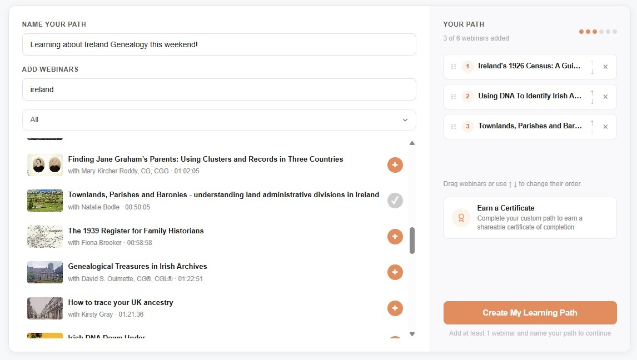The width and height of the screenshot is (637, 360).
Task: Open The 1939 Register map thumbnail
Action: pos(45,237)
